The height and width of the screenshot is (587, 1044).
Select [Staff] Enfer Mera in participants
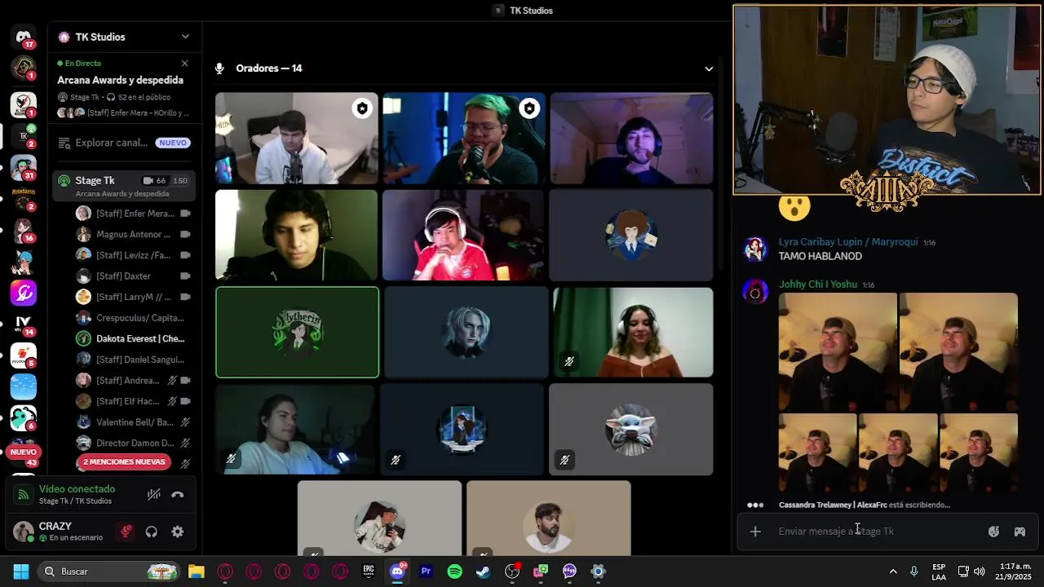coord(134,214)
